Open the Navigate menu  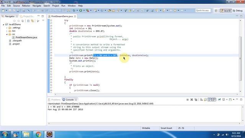pyautogui.click(x=37, y=6)
